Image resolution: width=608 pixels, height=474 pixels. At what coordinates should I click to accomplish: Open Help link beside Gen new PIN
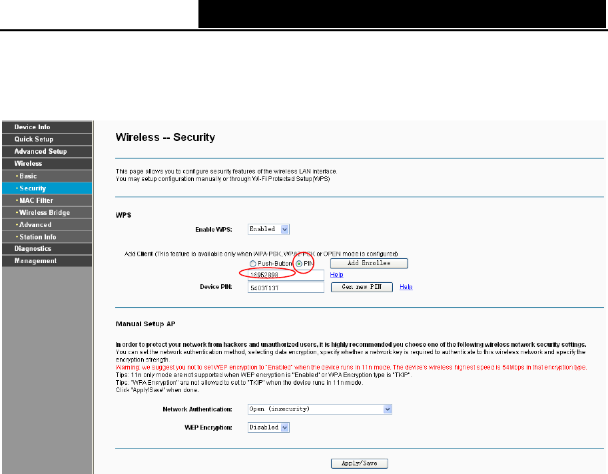click(406, 287)
